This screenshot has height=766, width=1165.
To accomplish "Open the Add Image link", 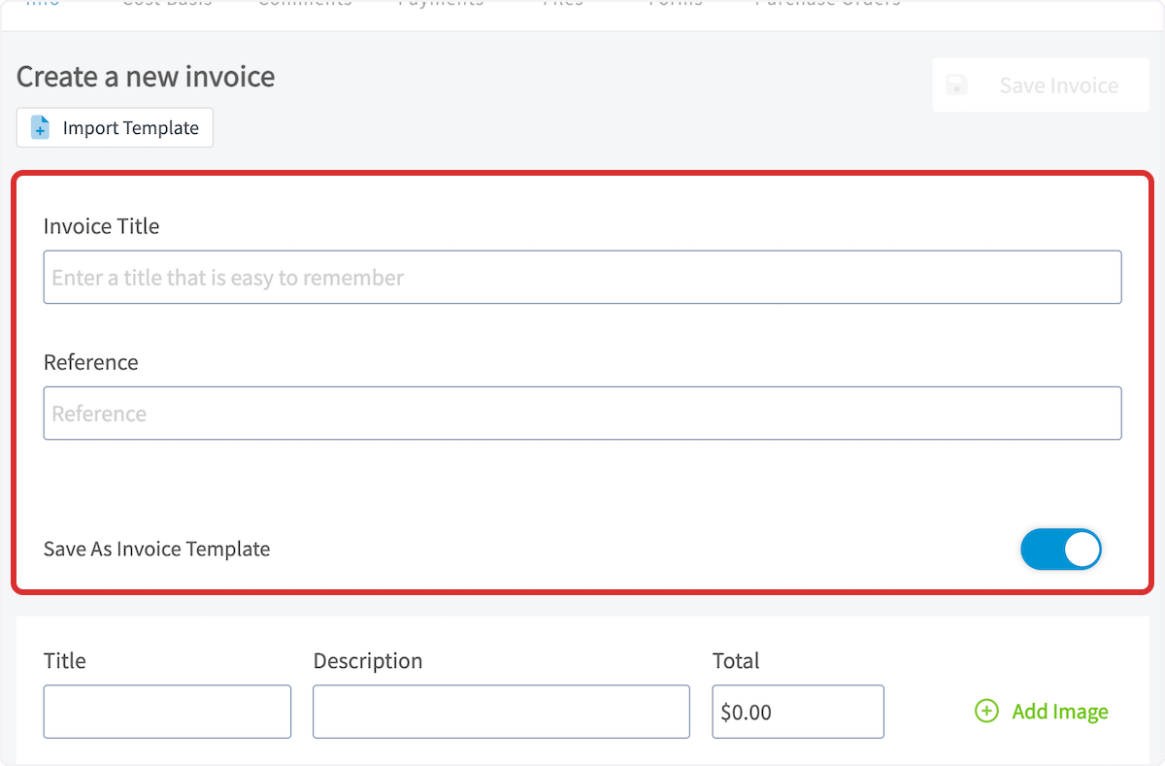I will point(1042,712).
